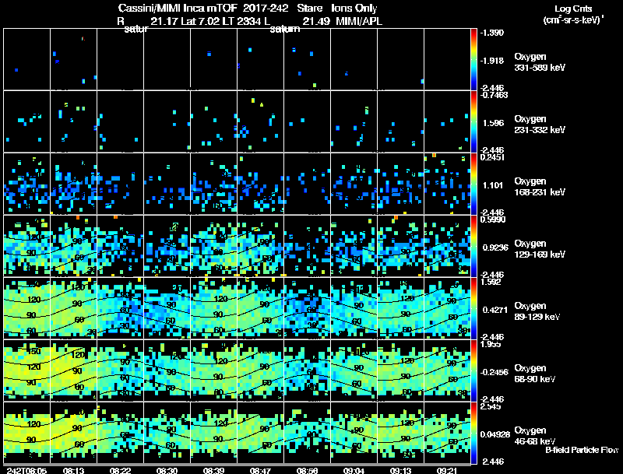Image resolution: width=623 pixels, height=474 pixels.
Task: Open the 68-90 keV panel at 08:13
Action: pos(73,370)
